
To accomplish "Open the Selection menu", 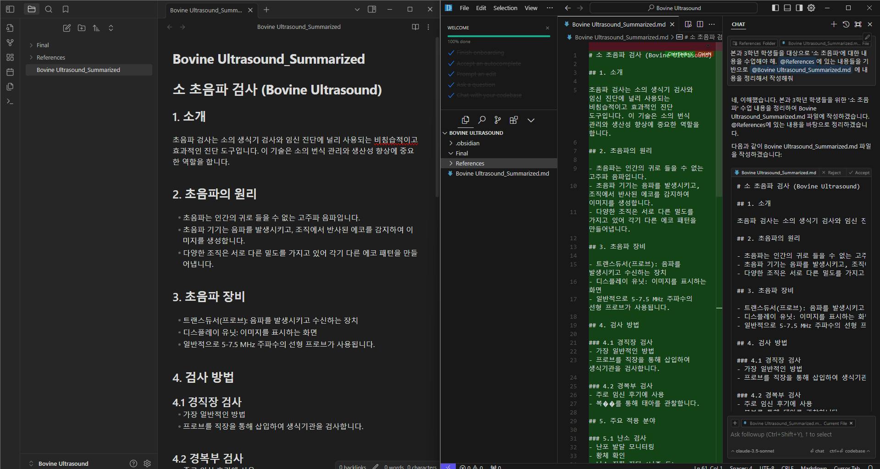I will pyautogui.click(x=505, y=8).
